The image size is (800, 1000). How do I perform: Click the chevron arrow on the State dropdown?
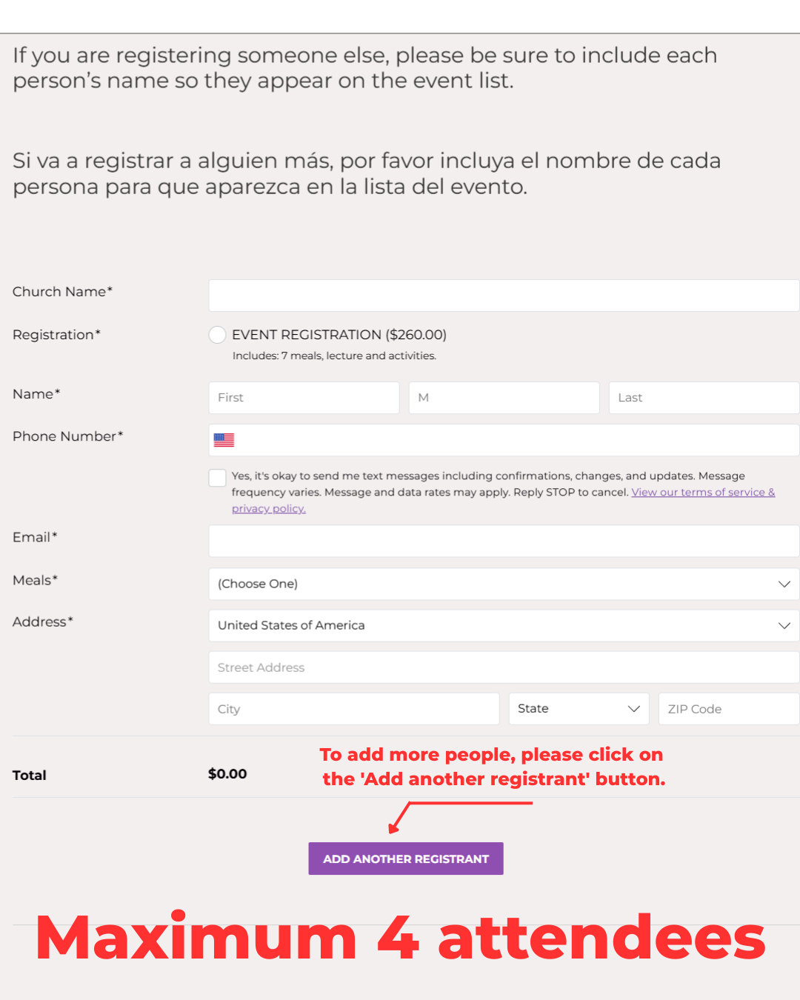634,709
